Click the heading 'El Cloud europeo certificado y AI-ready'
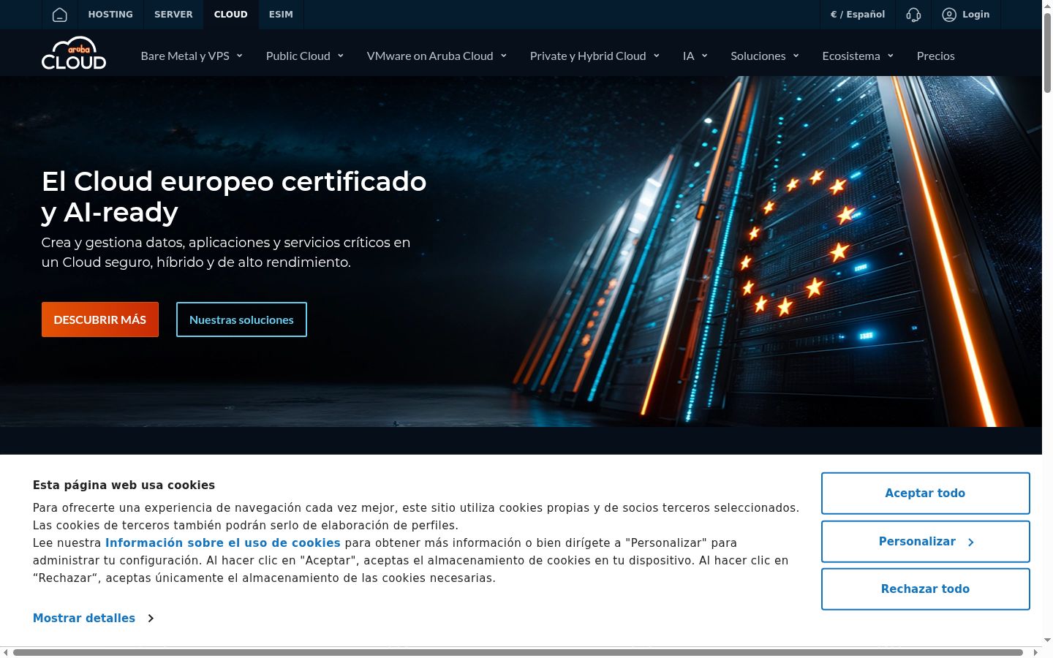 (x=234, y=196)
